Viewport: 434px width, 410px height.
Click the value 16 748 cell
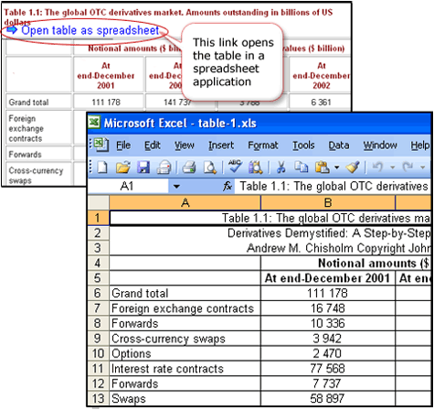(328, 308)
